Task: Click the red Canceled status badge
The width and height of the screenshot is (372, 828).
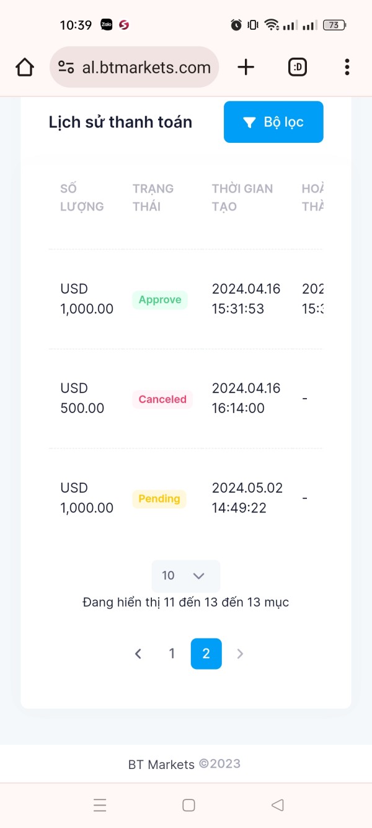Action: coord(162,399)
